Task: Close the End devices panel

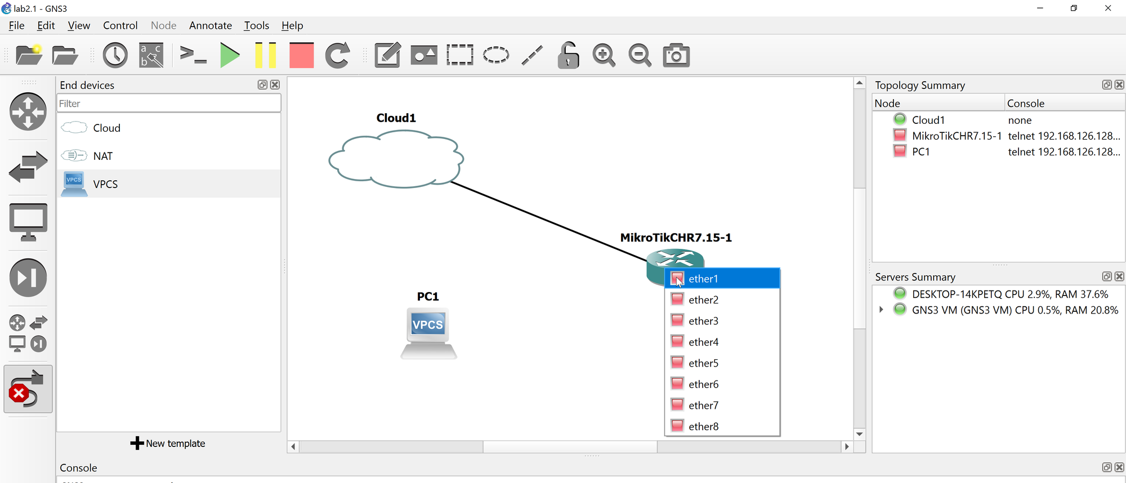Action: (275, 84)
